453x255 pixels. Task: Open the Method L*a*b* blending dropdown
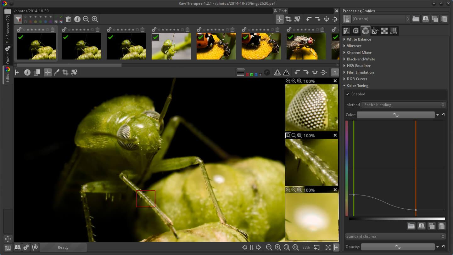coord(403,105)
